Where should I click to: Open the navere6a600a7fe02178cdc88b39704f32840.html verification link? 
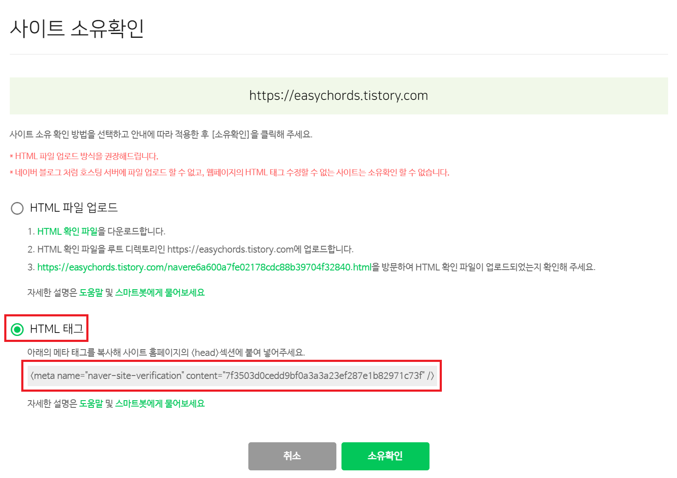(205, 267)
